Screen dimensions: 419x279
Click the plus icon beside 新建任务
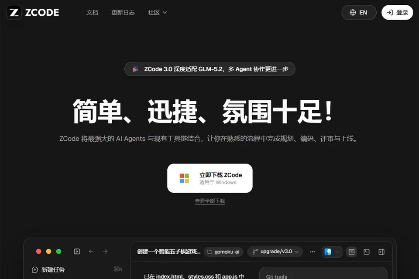(x=35, y=270)
